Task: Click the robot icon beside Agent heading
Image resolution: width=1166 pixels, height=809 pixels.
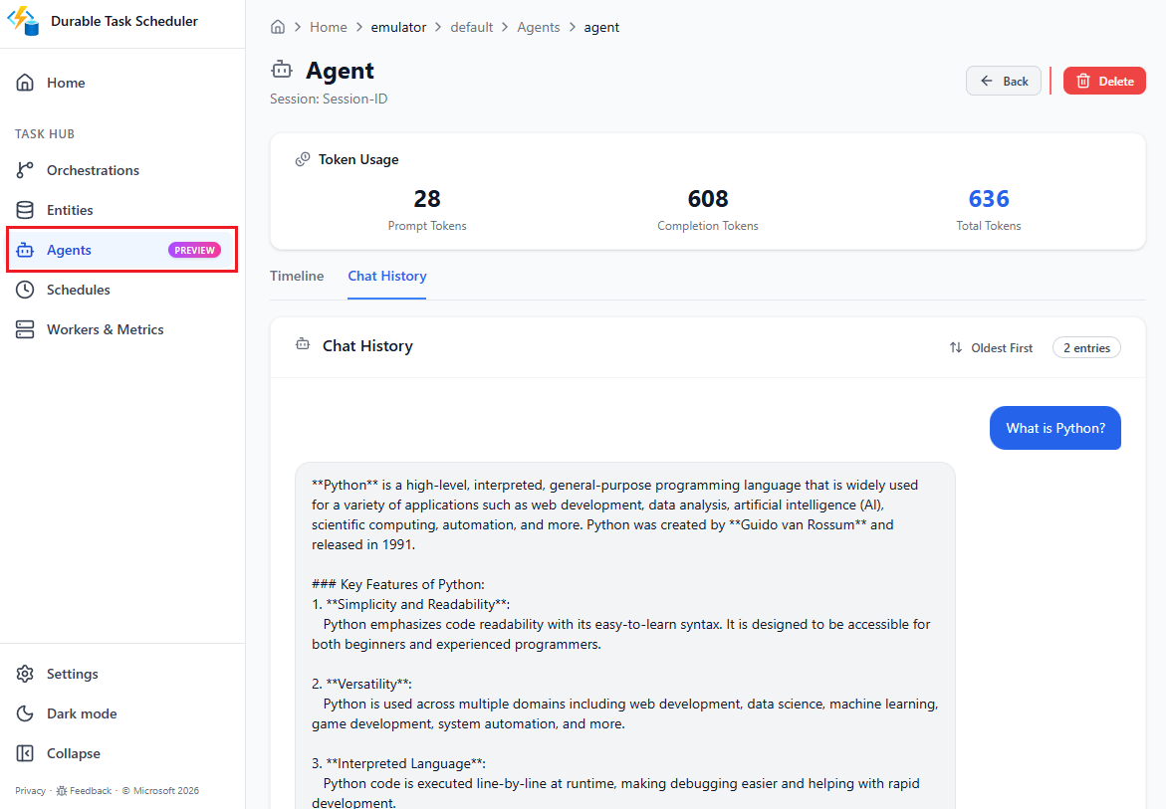Action: (282, 70)
